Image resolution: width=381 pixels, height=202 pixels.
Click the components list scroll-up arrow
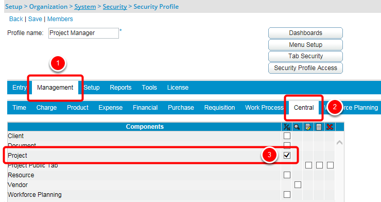click(339, 143)
